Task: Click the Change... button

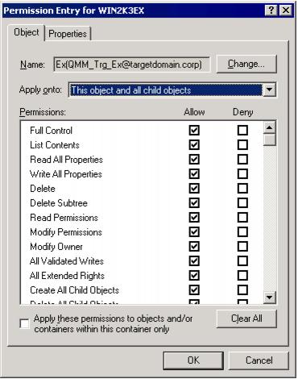Action: pyautogui.click(x=246, y=64)
